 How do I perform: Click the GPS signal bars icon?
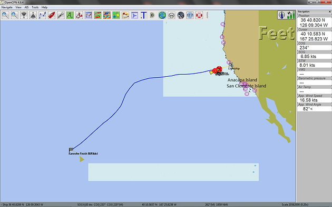point(291,15)
